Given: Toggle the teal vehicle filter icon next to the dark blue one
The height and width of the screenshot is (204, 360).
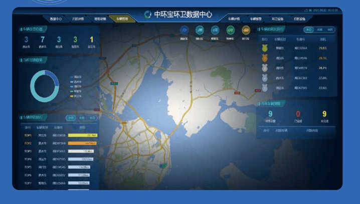Looking at the screenshot, I should [200, 30].
